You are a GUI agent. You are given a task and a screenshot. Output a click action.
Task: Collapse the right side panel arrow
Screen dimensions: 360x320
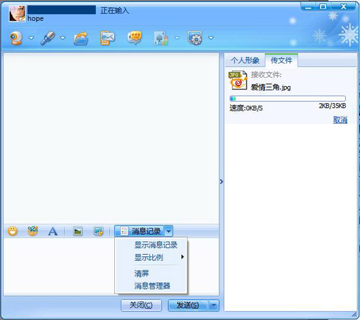(221, 182)
